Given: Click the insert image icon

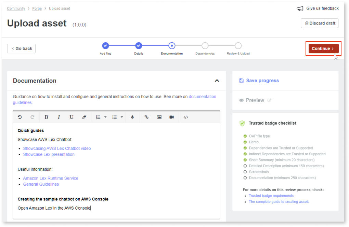Looking at the screenshot, I should (x=159, y=117).
